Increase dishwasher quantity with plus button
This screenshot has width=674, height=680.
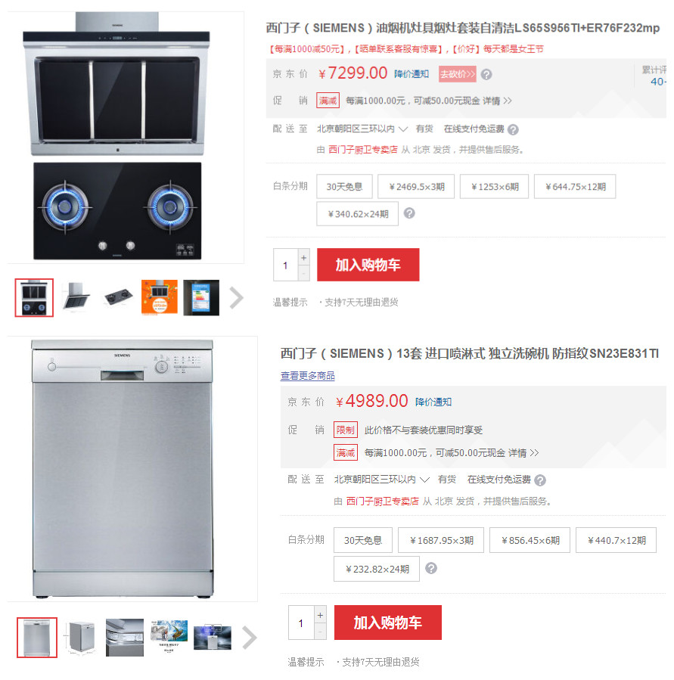click(x=320, y=615)
